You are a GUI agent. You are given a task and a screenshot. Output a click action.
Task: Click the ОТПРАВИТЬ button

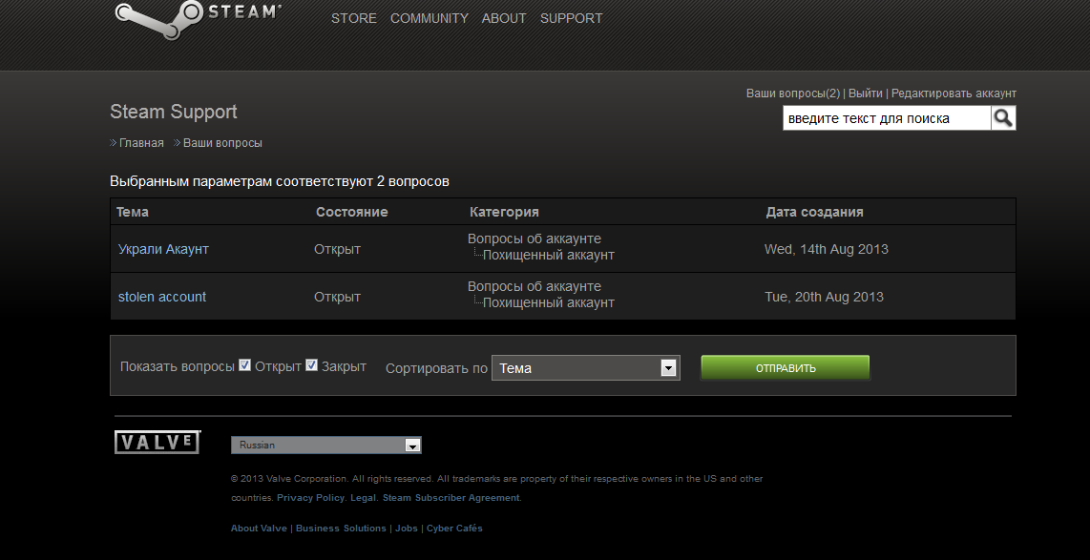tap(786, 367)
